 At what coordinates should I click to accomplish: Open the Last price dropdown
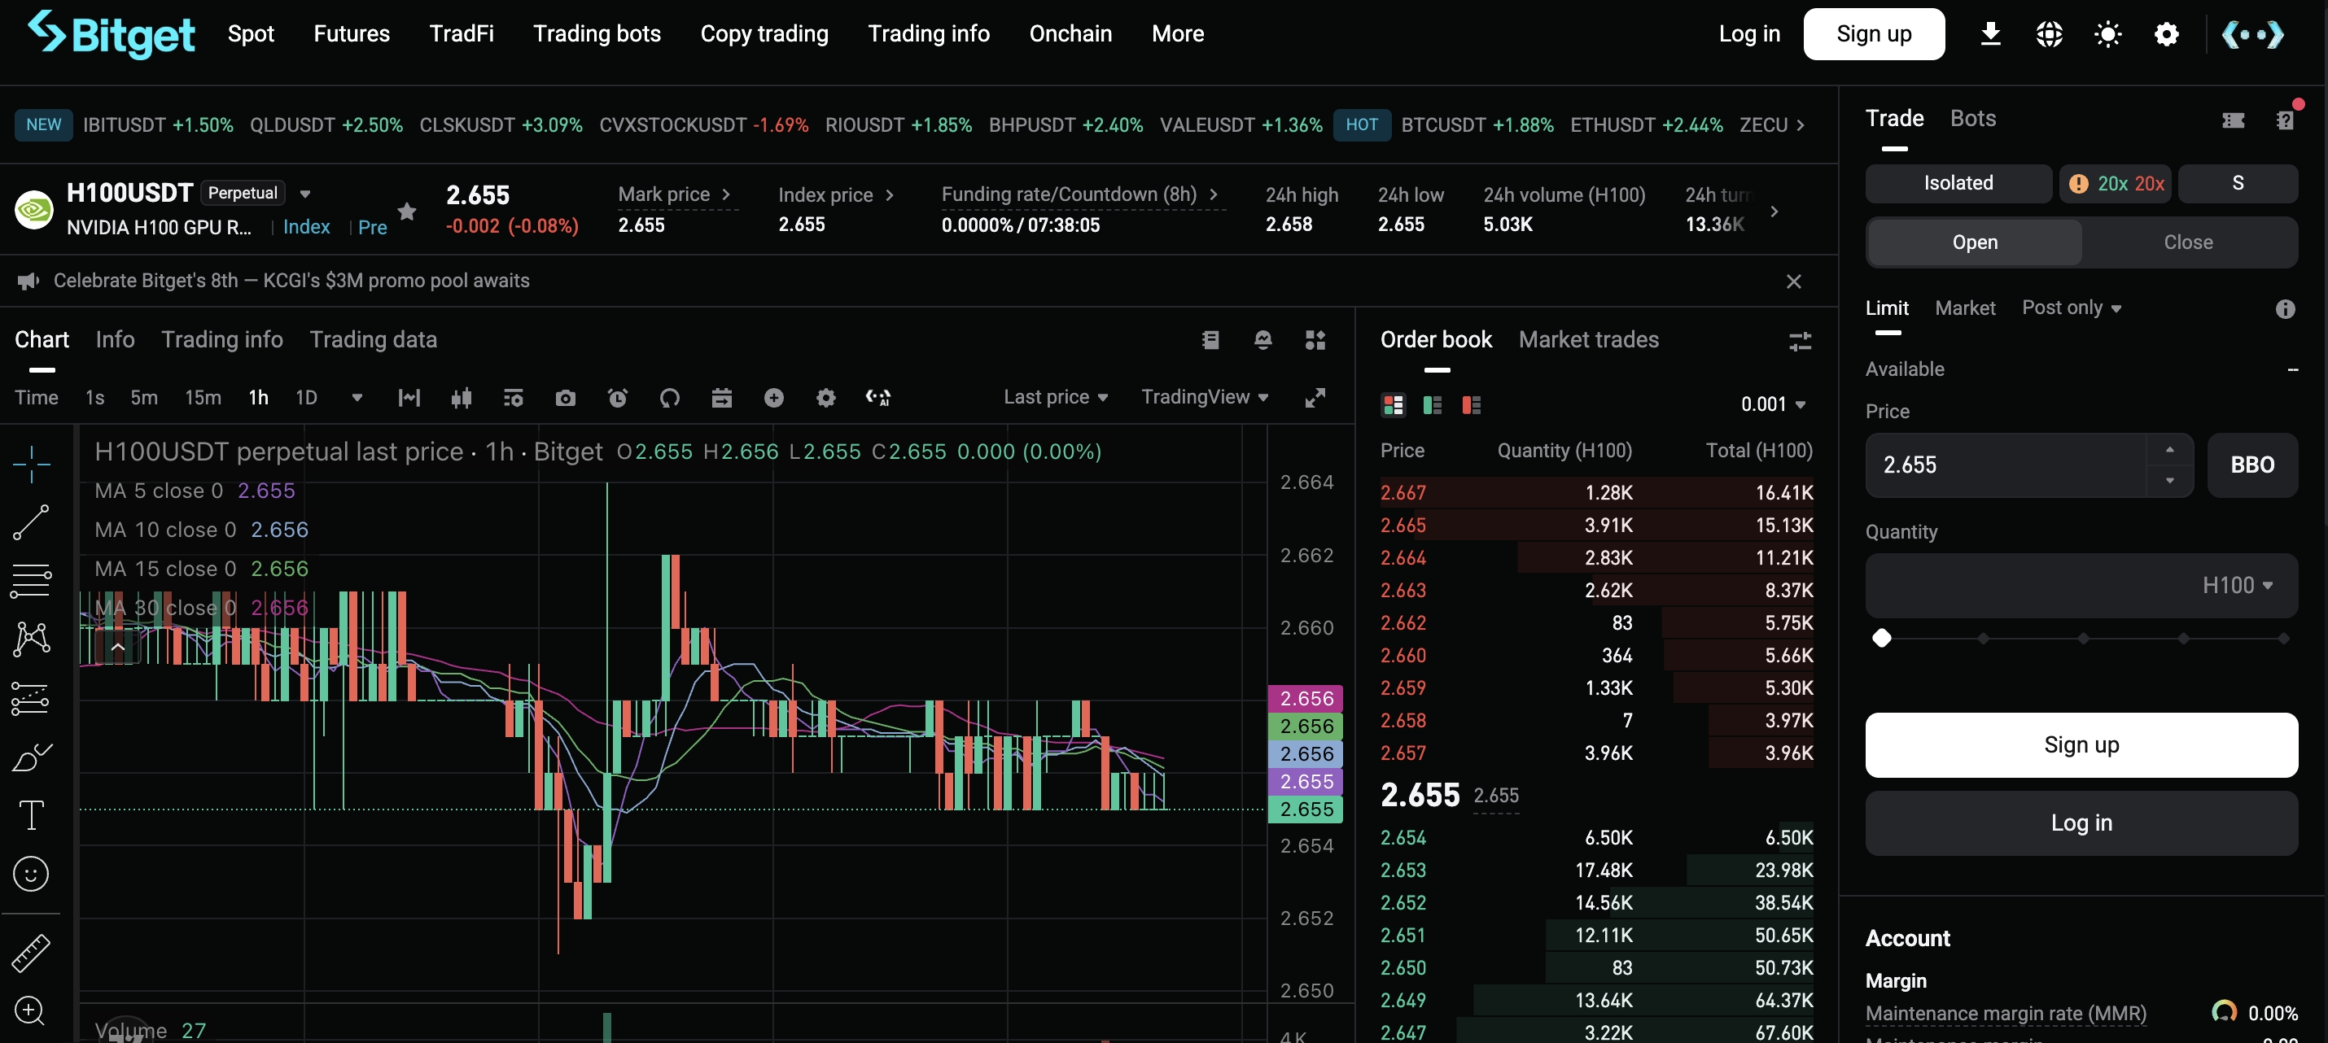(x=1056, y=397)
